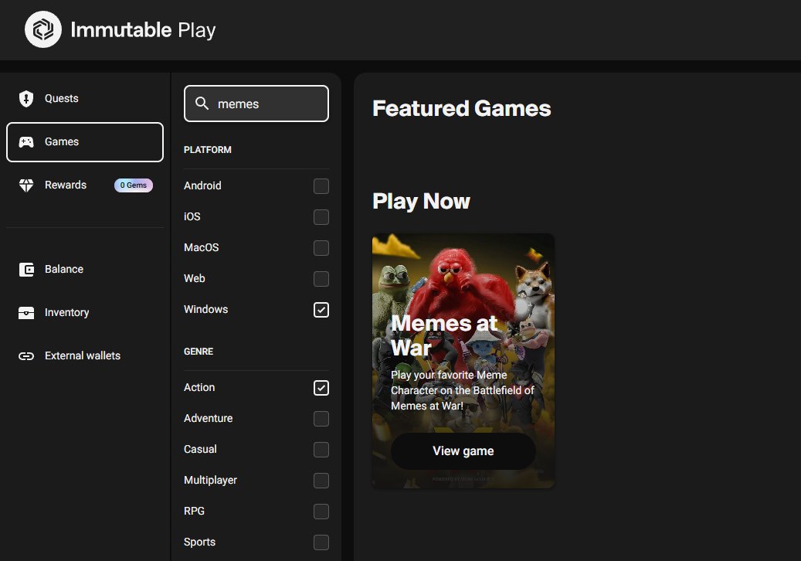The height and width of the screenshot is (561, 801).
Task: Focus the memes search field
Action: pyautogui.click(x=256, y=104)
